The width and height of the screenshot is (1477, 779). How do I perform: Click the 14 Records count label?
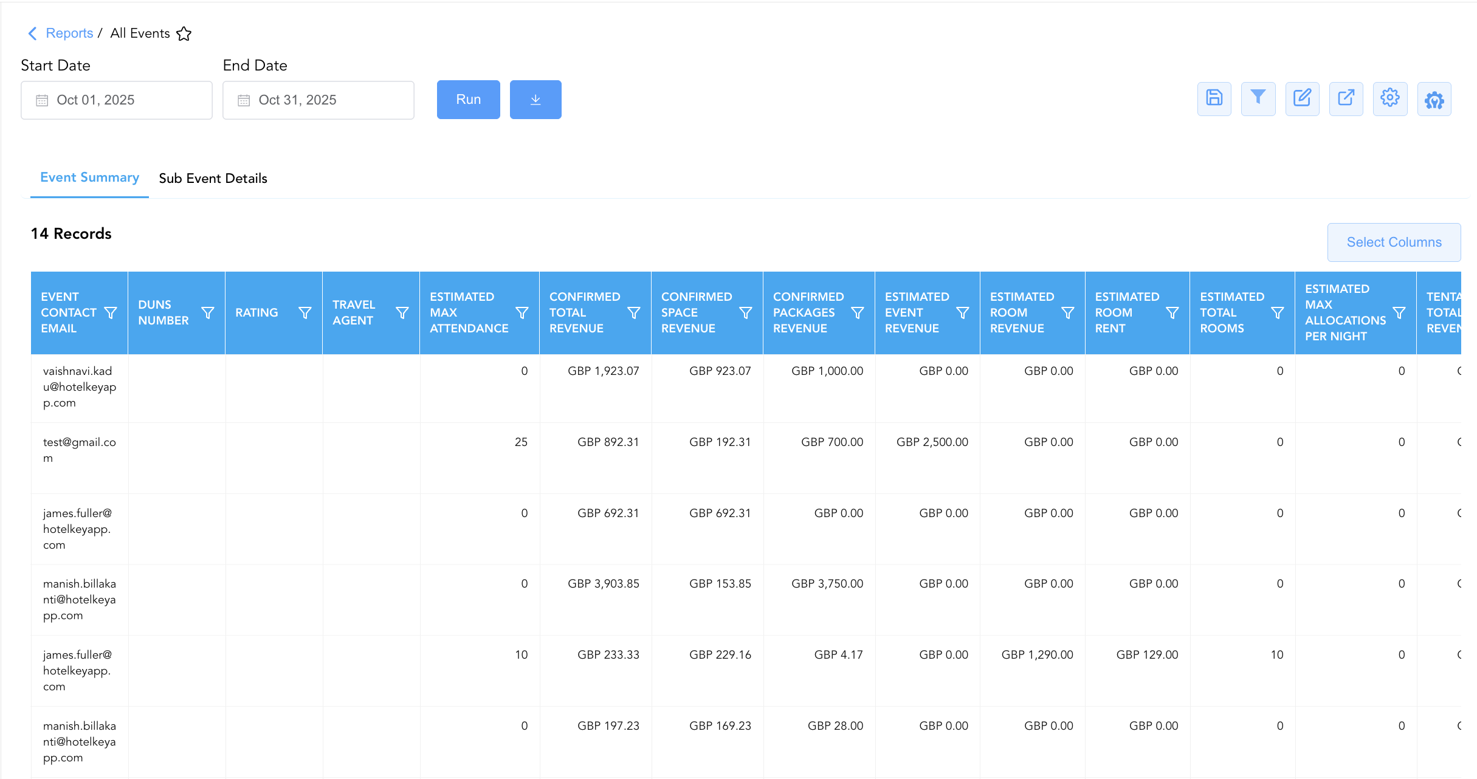pyautogui.click(x=71, y=234)
